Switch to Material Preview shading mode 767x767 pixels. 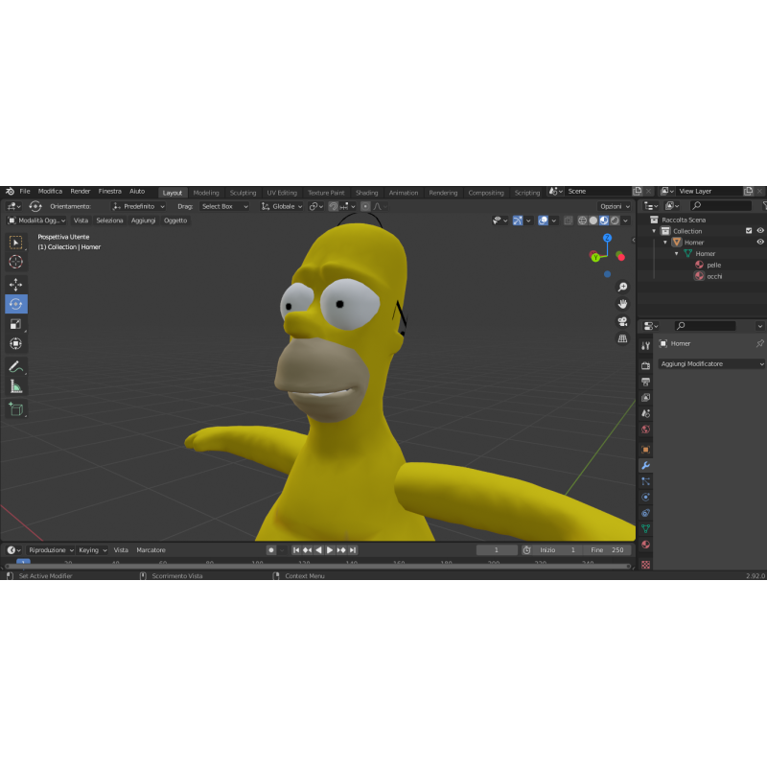pos(603,221)
